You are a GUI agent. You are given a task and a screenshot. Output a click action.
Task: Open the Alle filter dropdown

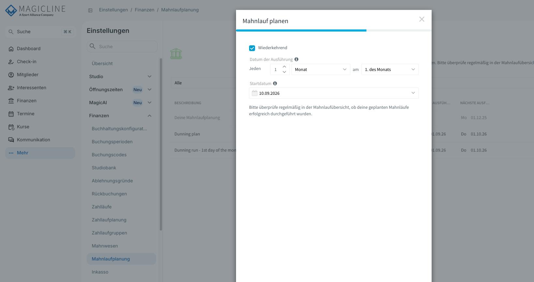pyautogui.click(x=203, y=83)
